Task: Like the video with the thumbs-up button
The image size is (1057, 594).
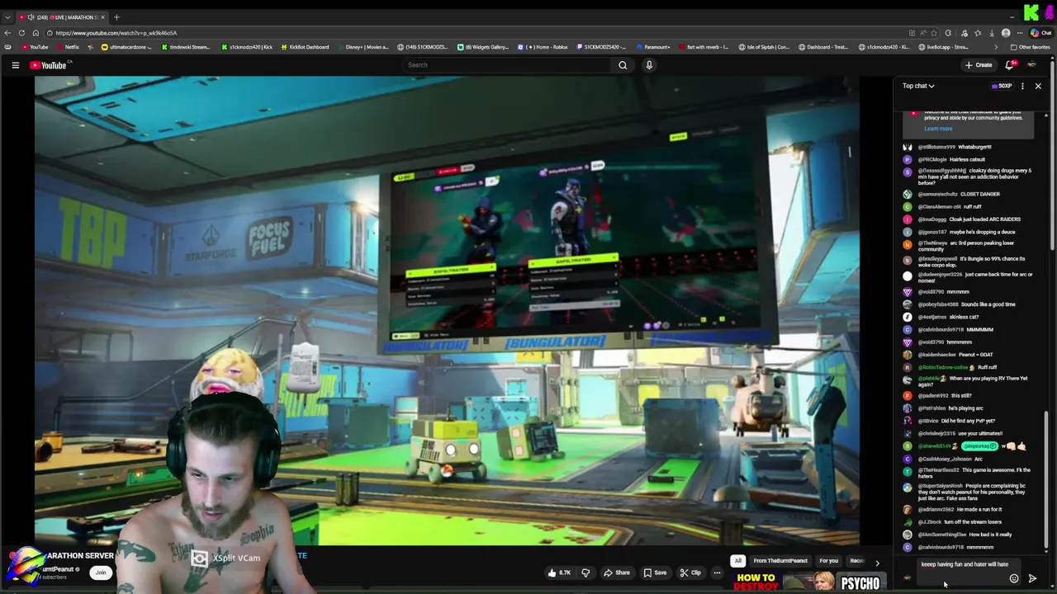Action: pos(559,573)
